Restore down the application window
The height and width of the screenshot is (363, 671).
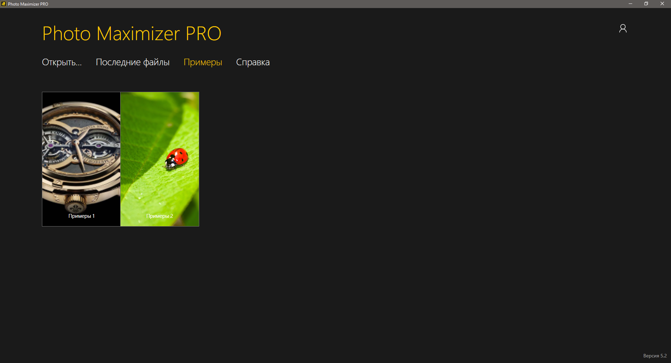coord(646,4)
